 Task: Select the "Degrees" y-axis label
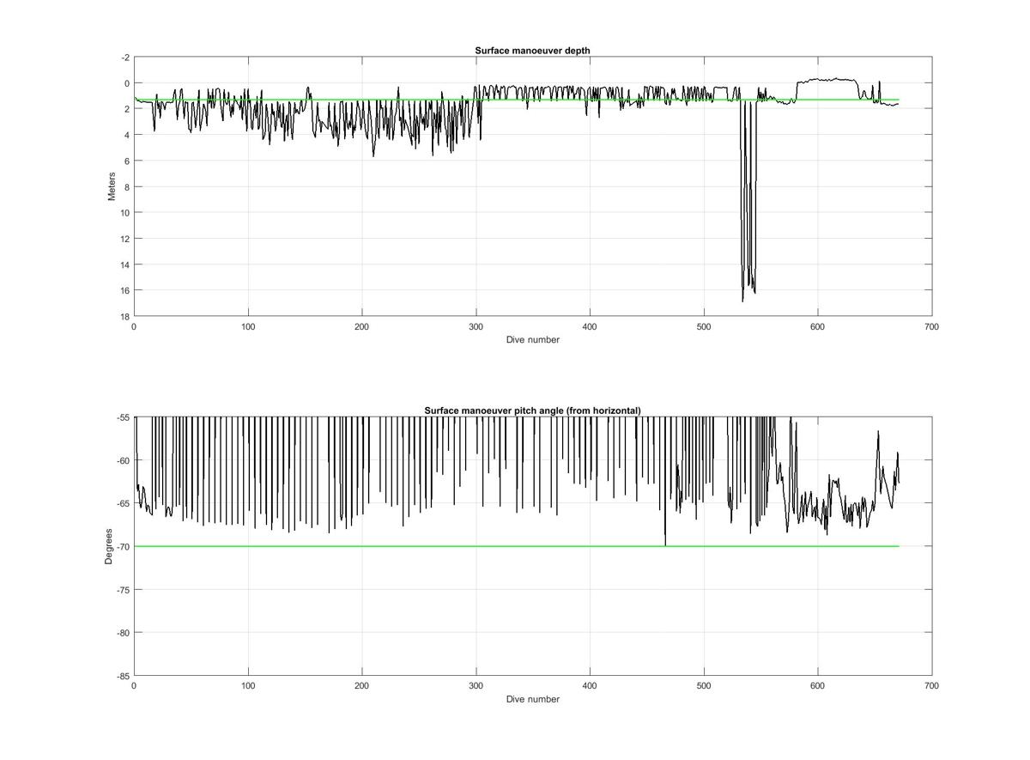click(109, 546)
